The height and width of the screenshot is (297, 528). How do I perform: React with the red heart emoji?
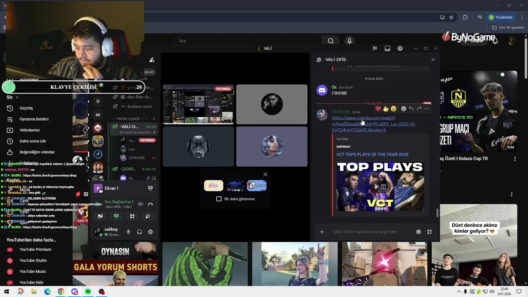coord(378,108)
